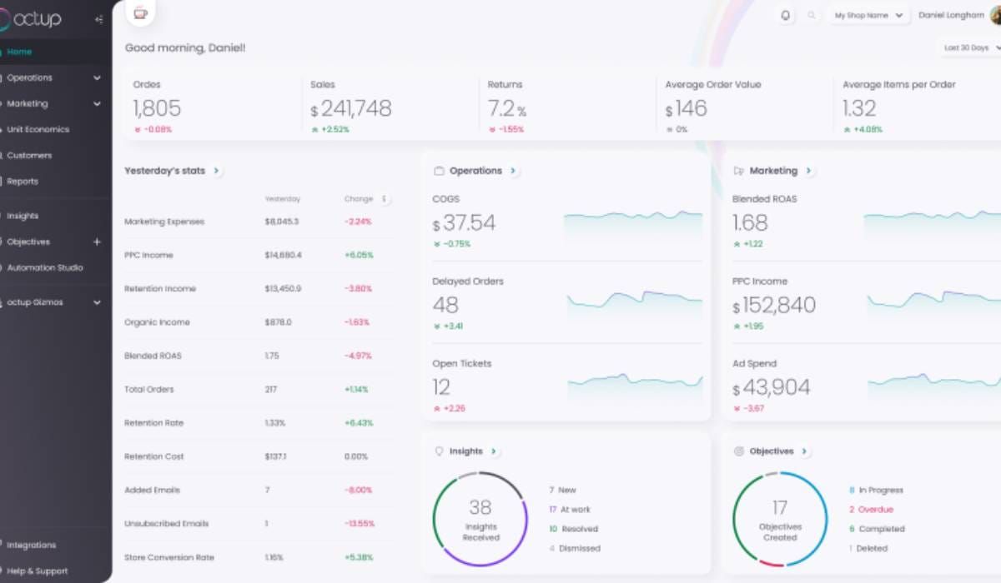Click Unsubscribed Emails row label
Screen dimensions: 1001x583
(x=167, y=524)
